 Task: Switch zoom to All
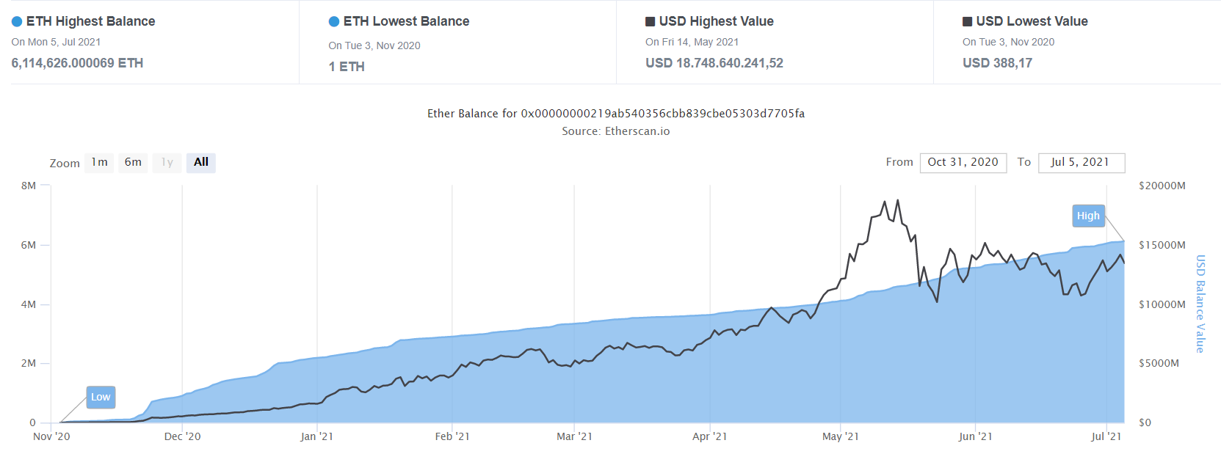point(201,162)
